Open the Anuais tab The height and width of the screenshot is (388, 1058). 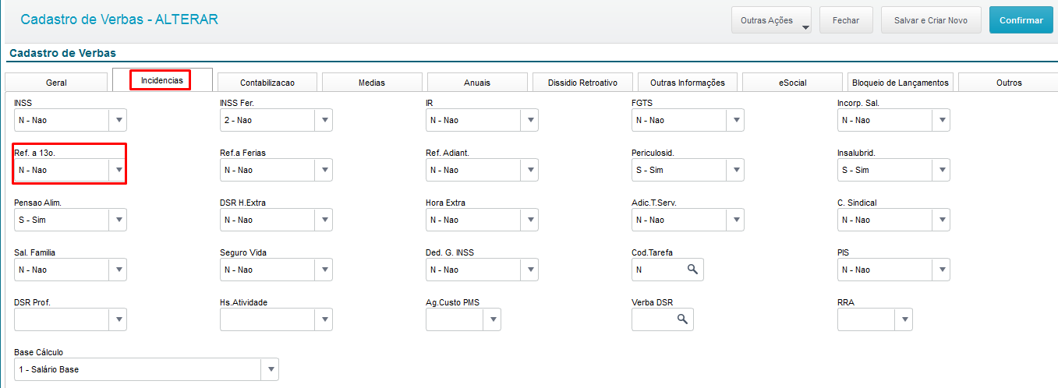click(477, 83)
